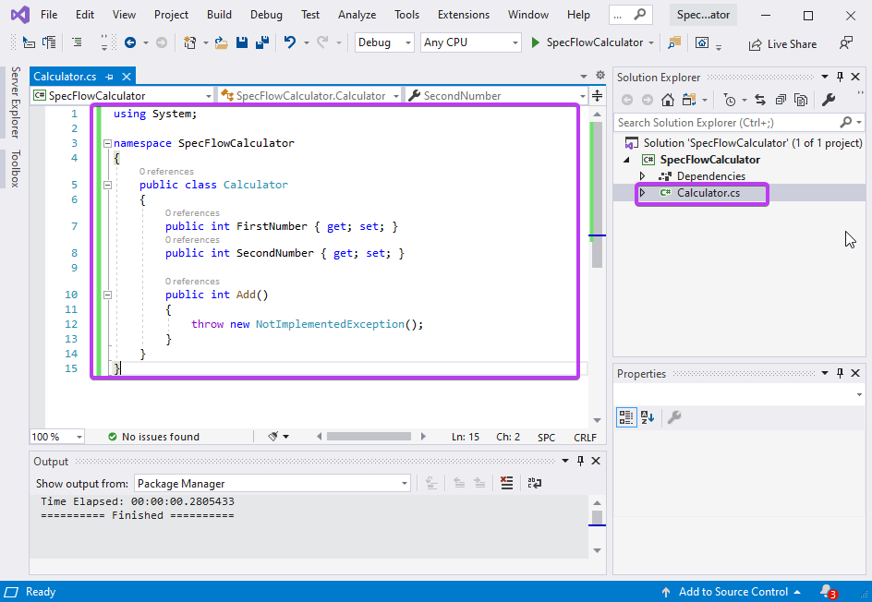The height and width of the screenshot is (602, 872).
Task: Collapse the Add() method code block
Action: pos(108,295)
